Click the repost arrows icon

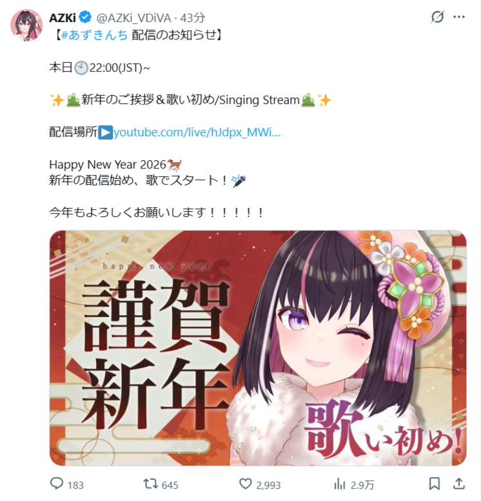click(x=150, y=484)
